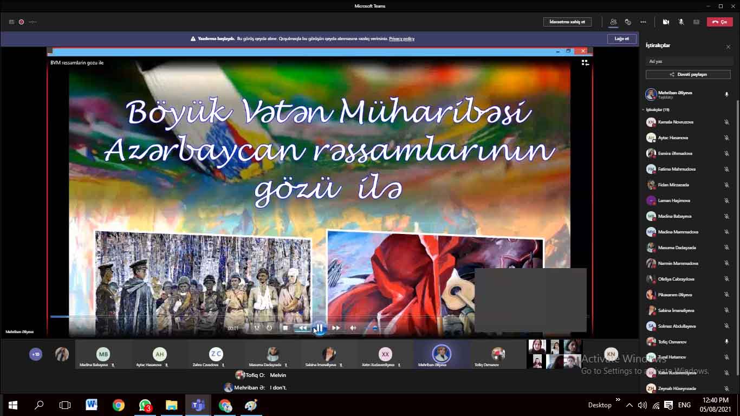This screenshot has width=740, height=416.
Task: Select the KN participant avatar tile
Action: click(x=611, y=354)
